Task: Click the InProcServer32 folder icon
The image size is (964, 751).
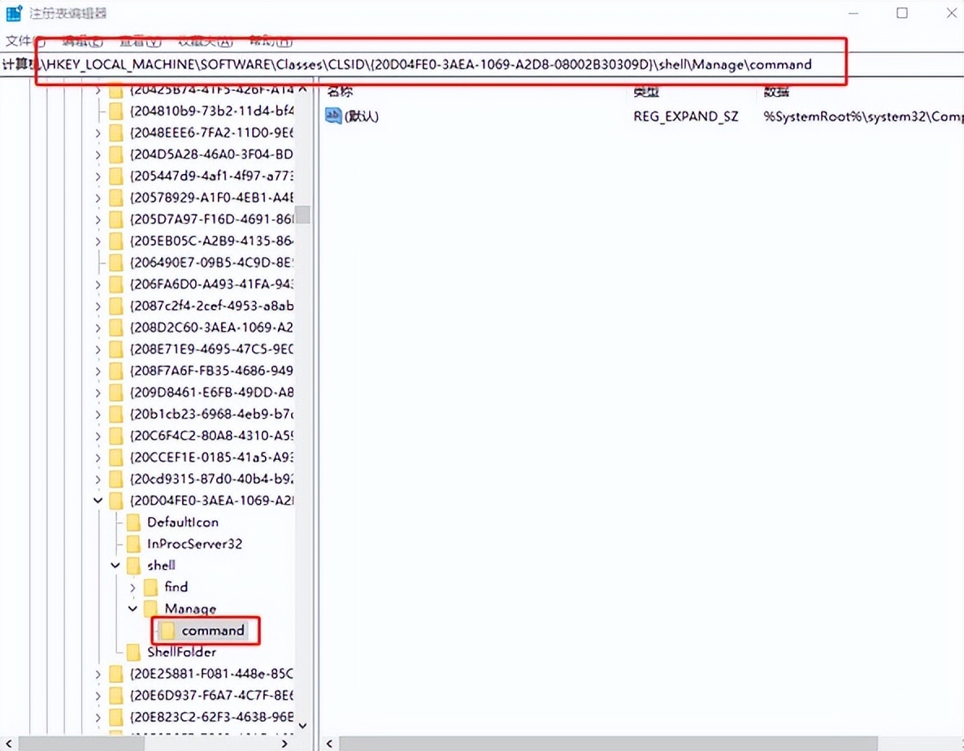Action: [133, 544]
